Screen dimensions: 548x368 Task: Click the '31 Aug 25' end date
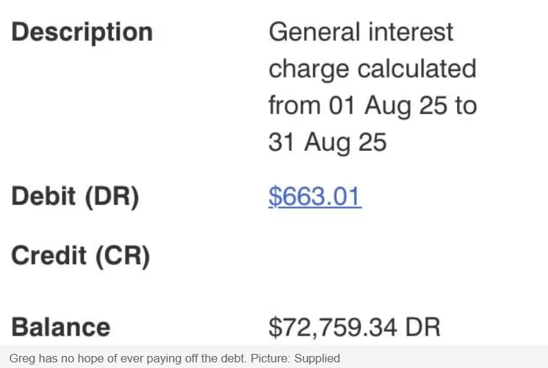click(x=327, y=142)
